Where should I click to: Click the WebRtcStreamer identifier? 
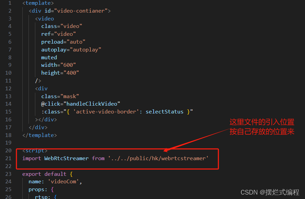(66, 158)
